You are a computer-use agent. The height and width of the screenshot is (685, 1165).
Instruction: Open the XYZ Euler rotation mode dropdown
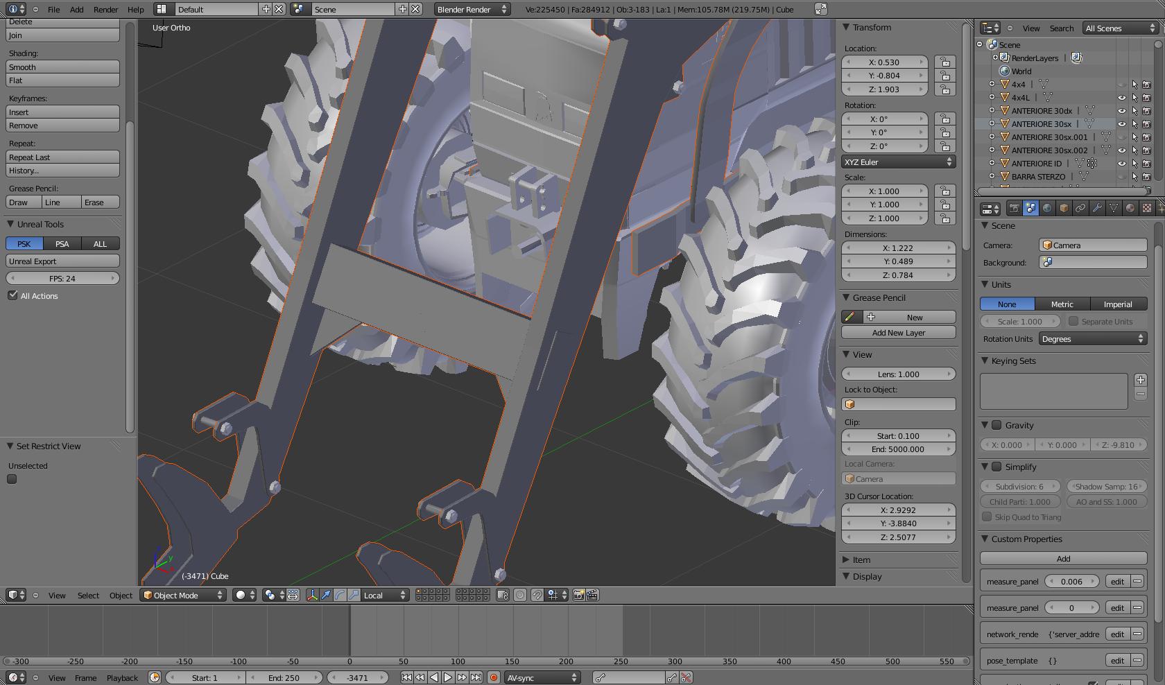(899, 162)
